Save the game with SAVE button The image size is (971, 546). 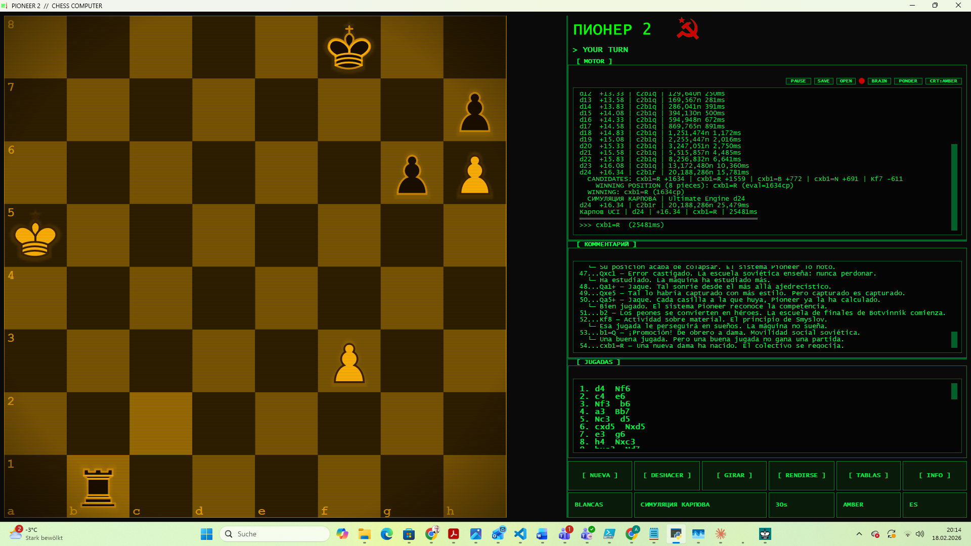click(823, 81)
